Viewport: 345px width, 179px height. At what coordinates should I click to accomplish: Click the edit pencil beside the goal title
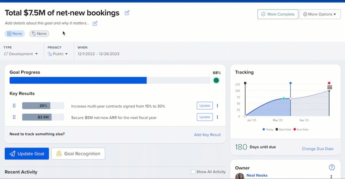tap(127, 13)
